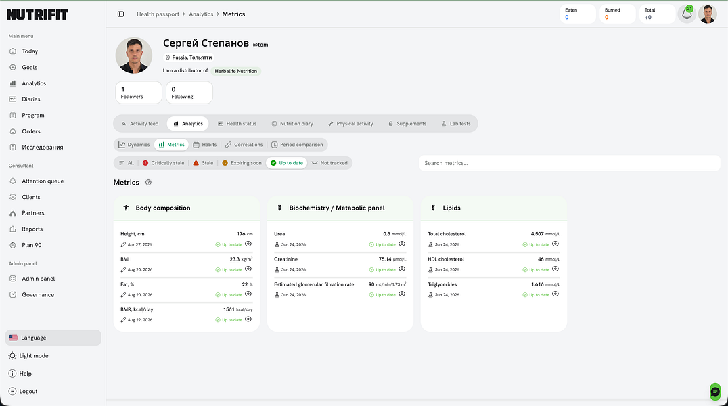The width and height of the screenshot is (728, 406).
Task: Switch to Nutrition diary tab
Action: click(x=292, y=124)
